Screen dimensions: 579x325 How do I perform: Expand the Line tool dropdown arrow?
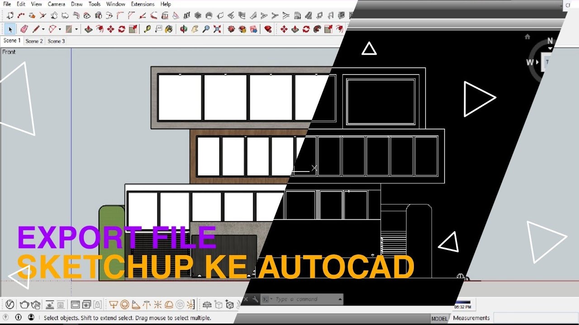pyautogui.click(x=43, y=29)
